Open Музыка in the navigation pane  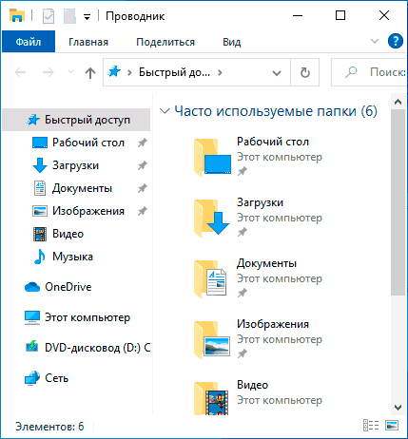(x=72, y=257)
